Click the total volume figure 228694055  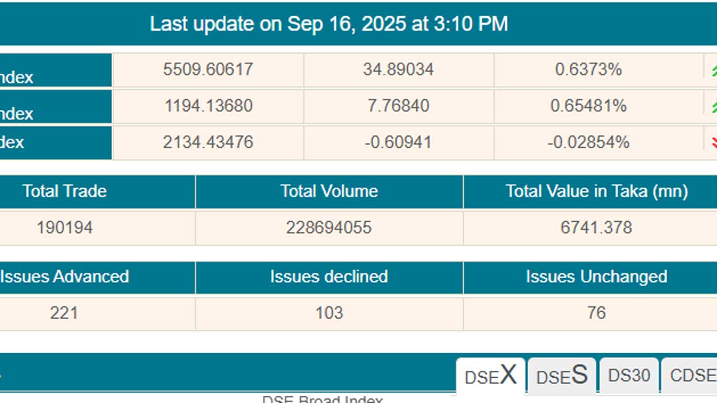[329, 228]
